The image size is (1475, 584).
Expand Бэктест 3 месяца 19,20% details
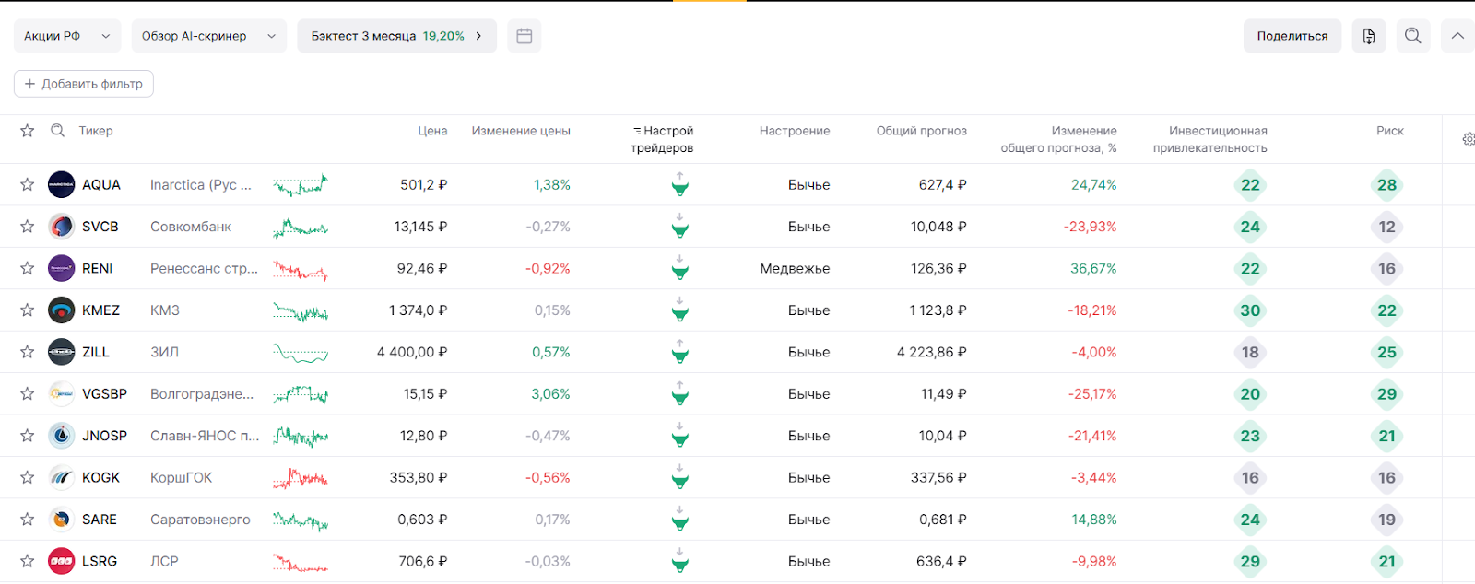(x=397, y=36)
